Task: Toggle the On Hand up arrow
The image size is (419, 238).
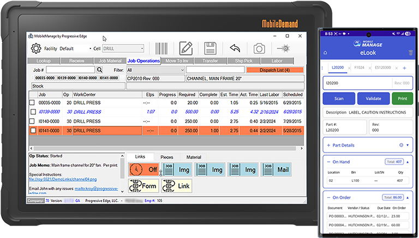Action: [x=408, y=162]
